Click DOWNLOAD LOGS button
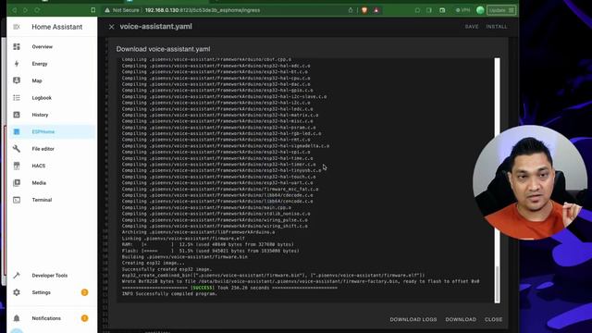The height and width of the screenshot is (333, 592). click(x=413, y=319)
